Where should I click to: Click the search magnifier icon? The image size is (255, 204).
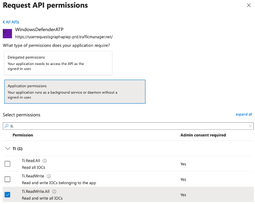[6, 126]
